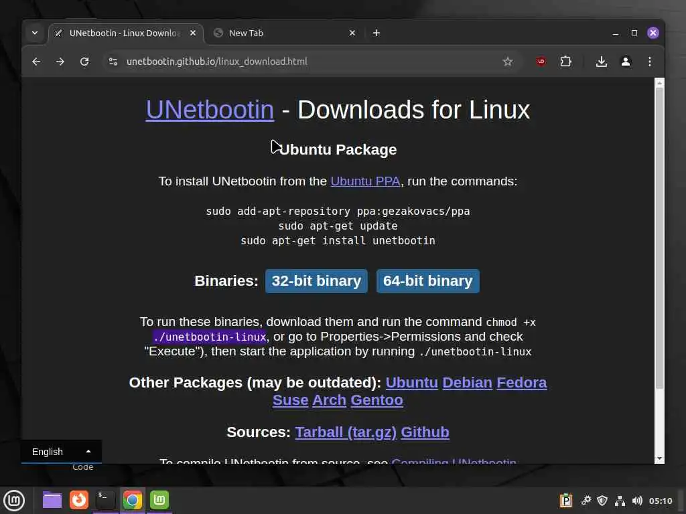Switch to the UNetbootin - Linux Download tab
Screen dimensions: 686x514
pos(125,33)
